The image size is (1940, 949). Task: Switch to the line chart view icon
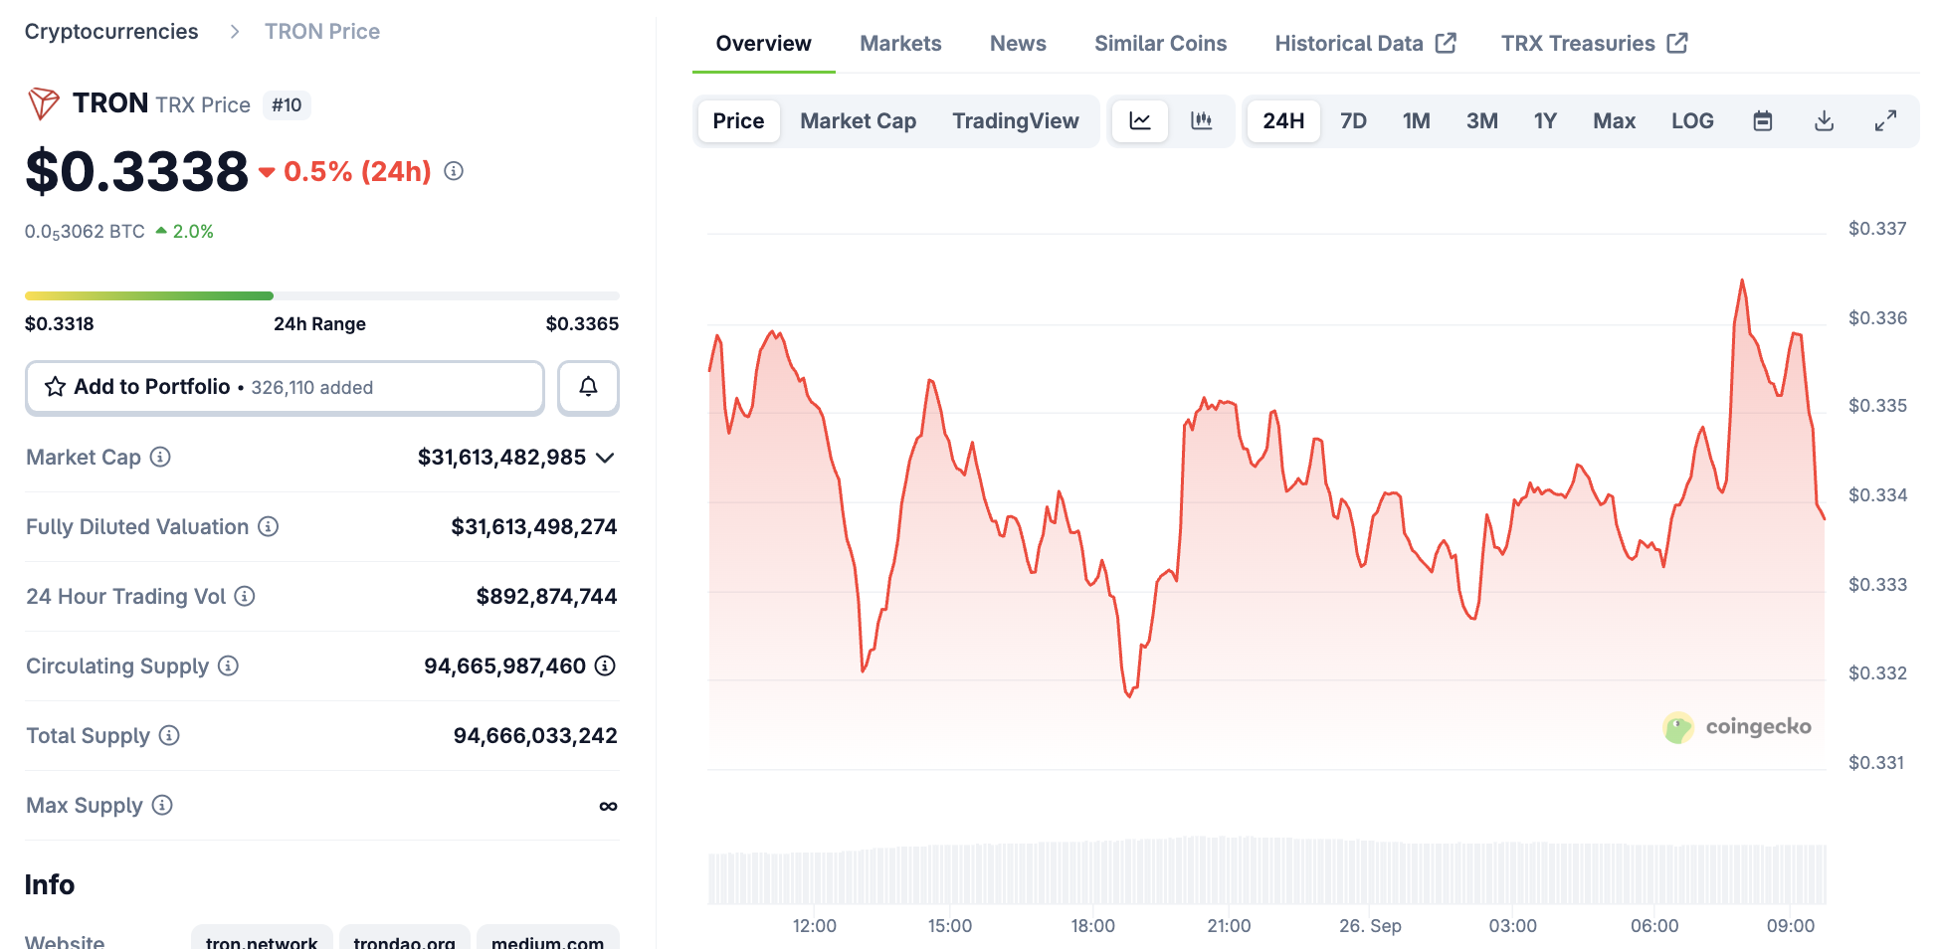(x=1140, y=121)
